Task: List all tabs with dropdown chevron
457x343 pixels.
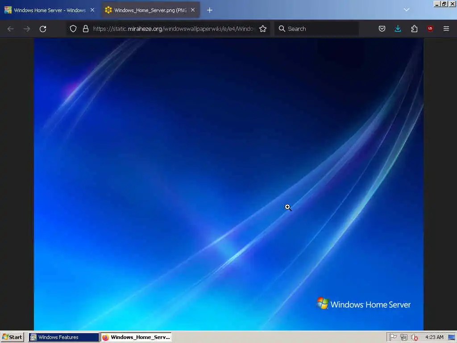Action: pos(407,10)
